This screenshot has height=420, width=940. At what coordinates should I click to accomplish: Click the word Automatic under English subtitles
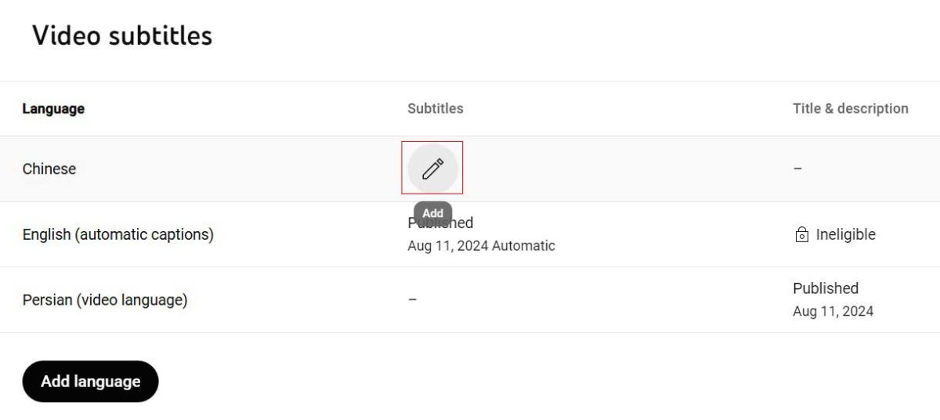[523, 246]
